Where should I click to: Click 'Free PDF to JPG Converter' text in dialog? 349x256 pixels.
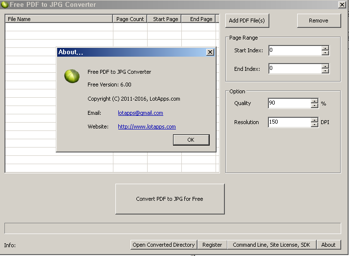click(x=119, y=72)
